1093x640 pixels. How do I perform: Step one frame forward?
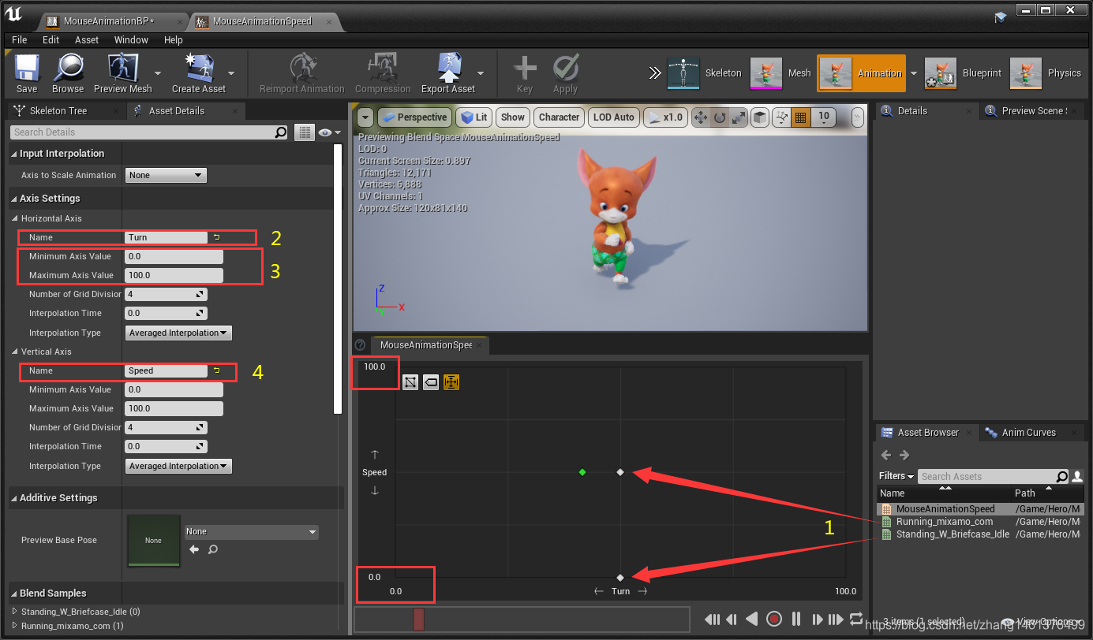point(817,620)
